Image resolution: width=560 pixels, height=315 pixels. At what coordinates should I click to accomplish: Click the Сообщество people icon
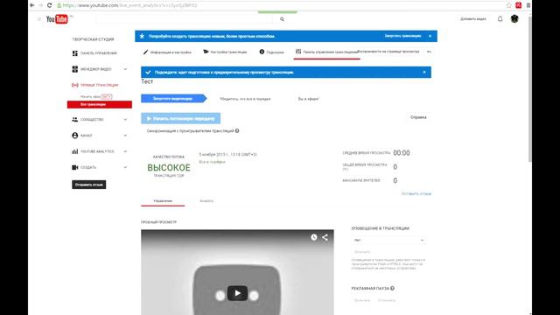click(x=75, y=120)
